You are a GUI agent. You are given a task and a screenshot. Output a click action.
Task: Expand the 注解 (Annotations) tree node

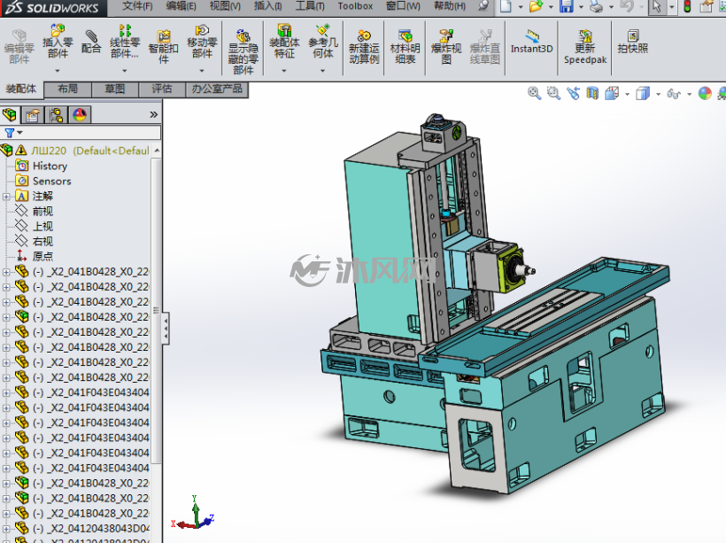6,197
